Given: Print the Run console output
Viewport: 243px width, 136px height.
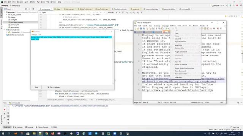Looking at the screenshot, I should 8,119.
